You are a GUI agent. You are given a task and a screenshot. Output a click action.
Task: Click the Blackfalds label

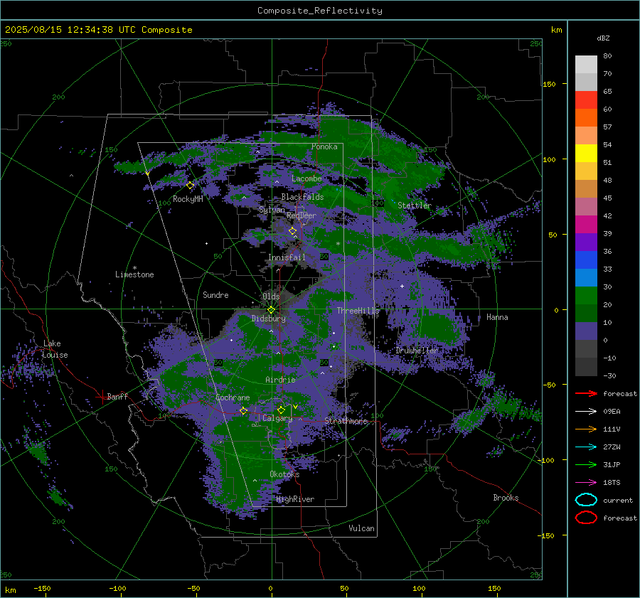[302, 197]
